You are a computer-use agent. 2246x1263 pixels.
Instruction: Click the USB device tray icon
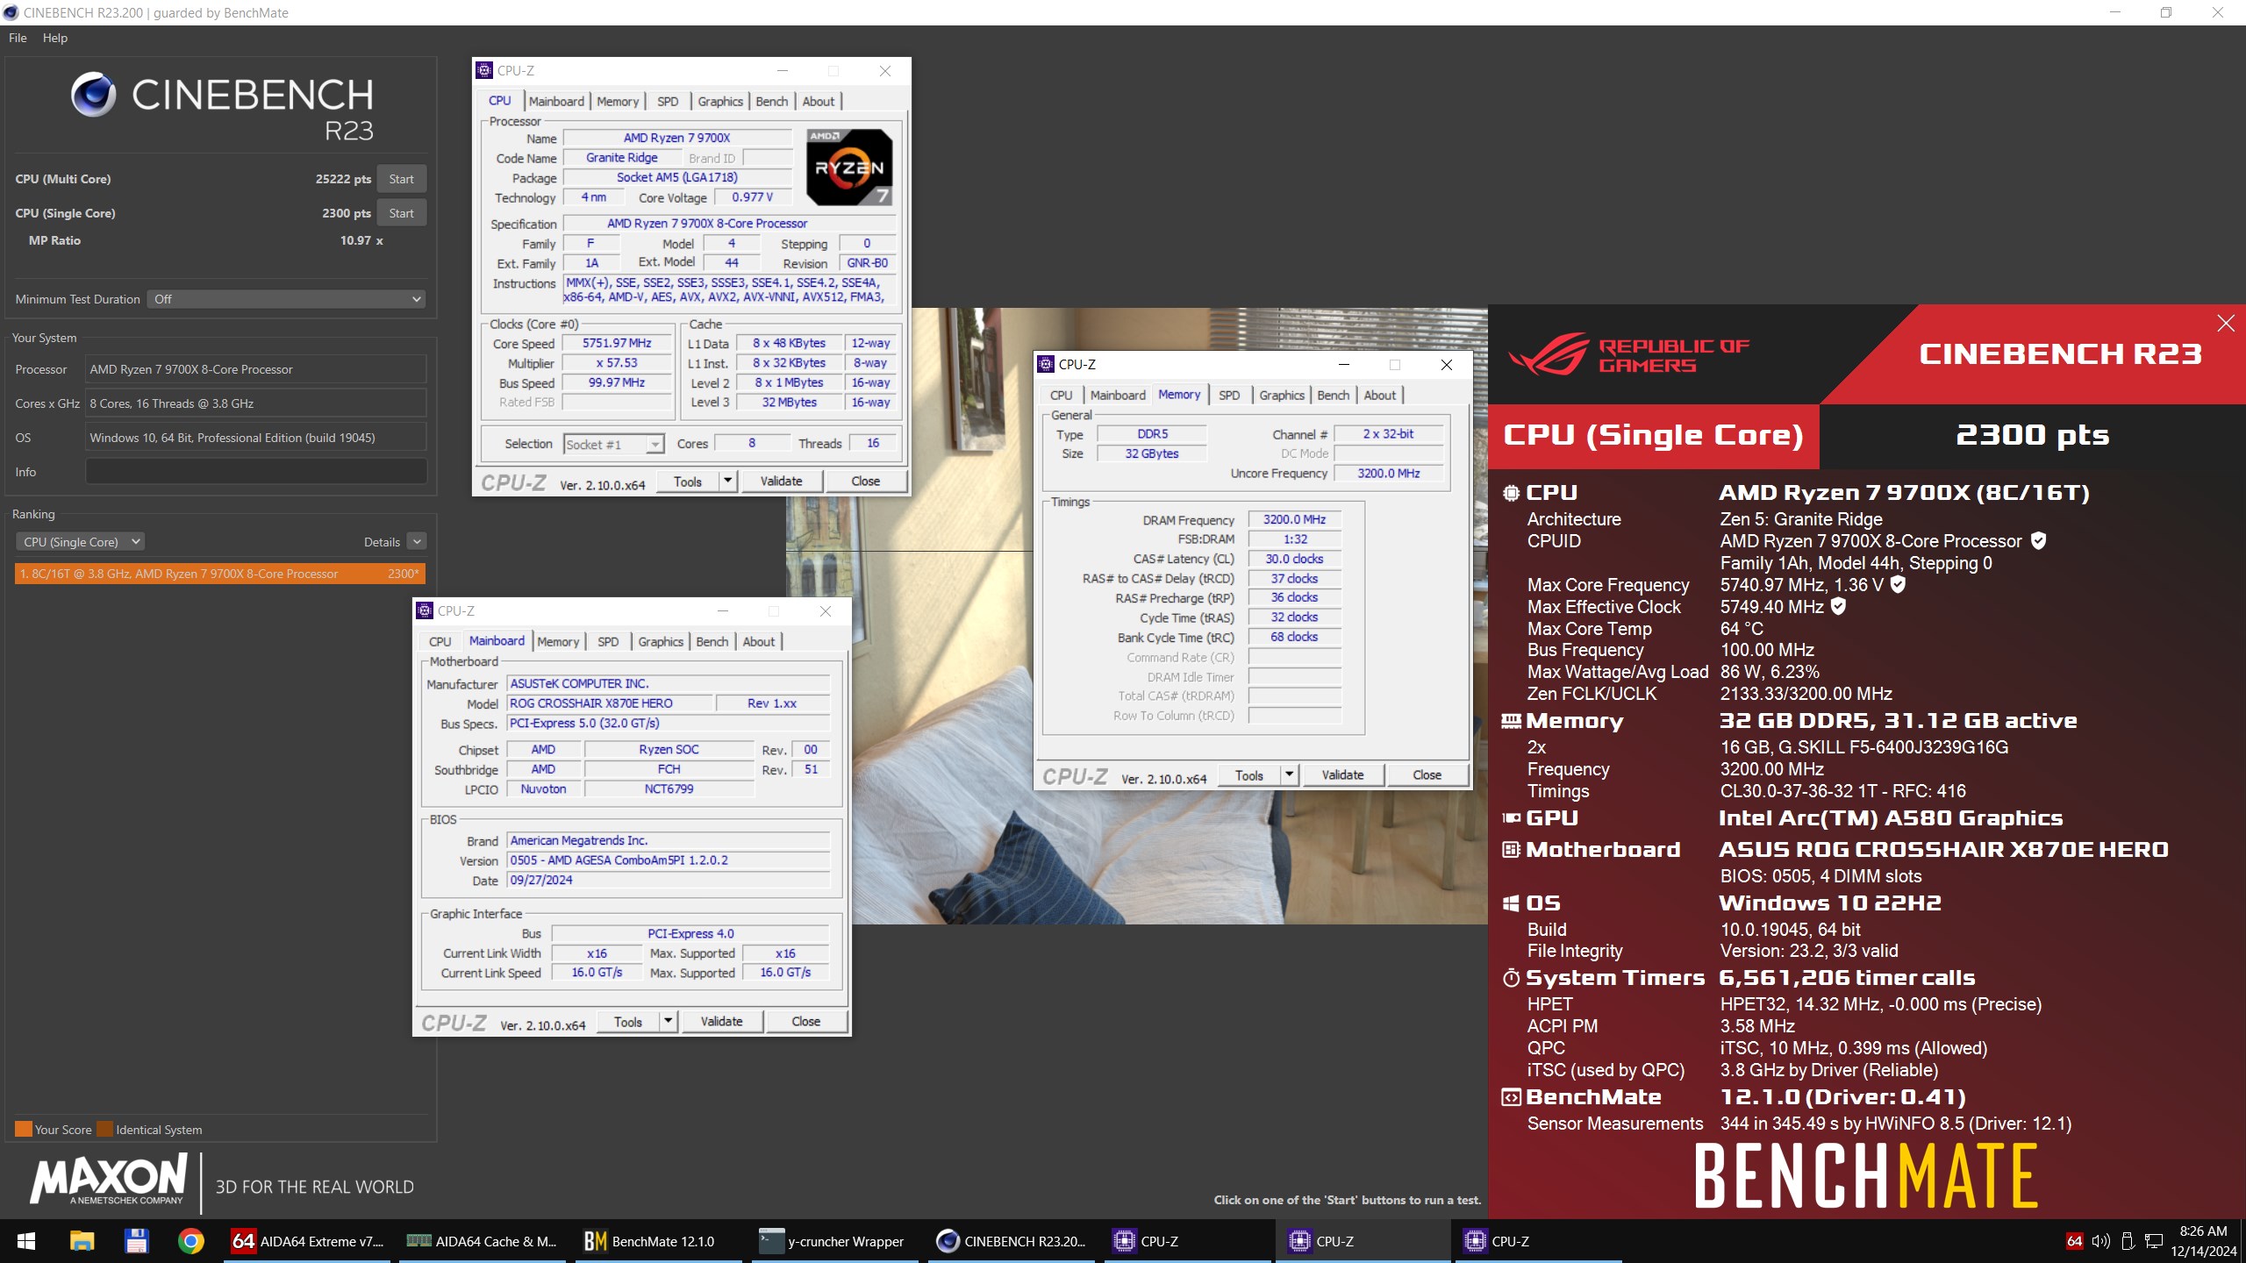2127,1241
